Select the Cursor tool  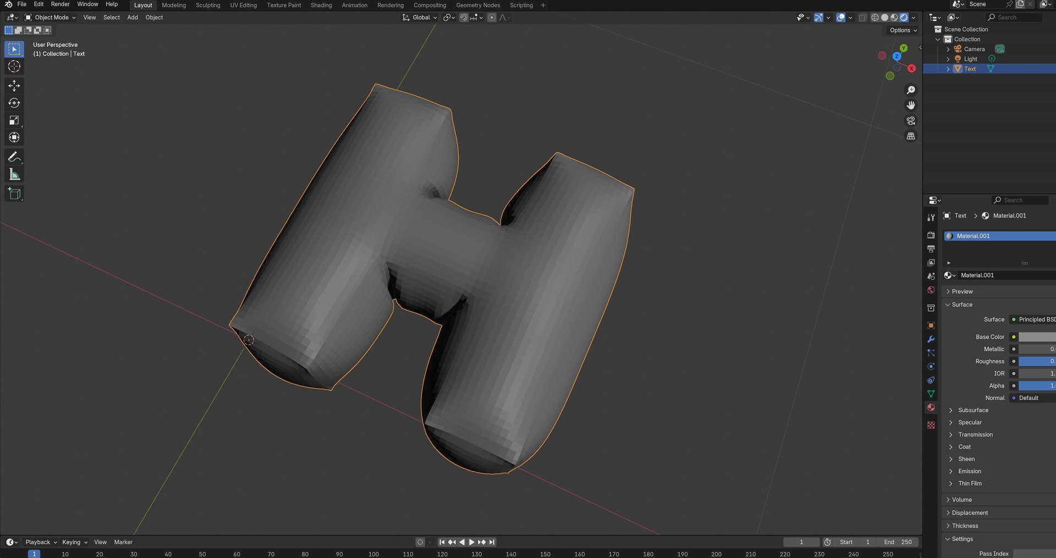(x=14, y=67)
